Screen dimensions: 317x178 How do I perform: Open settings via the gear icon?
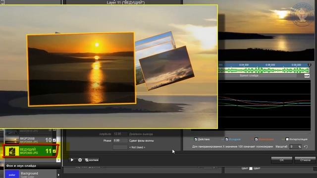(80, 160)
